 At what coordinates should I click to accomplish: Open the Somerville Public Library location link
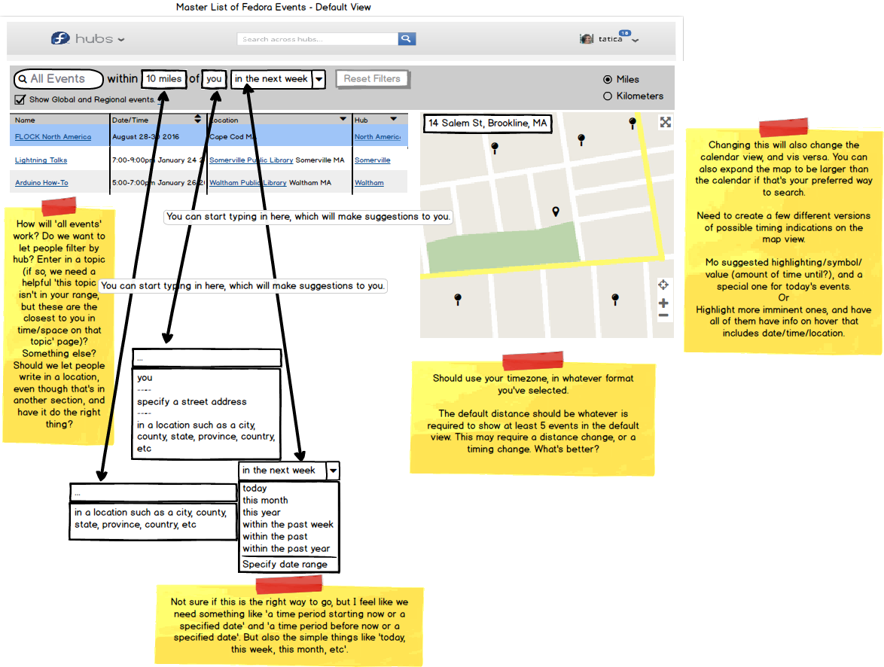251,160
